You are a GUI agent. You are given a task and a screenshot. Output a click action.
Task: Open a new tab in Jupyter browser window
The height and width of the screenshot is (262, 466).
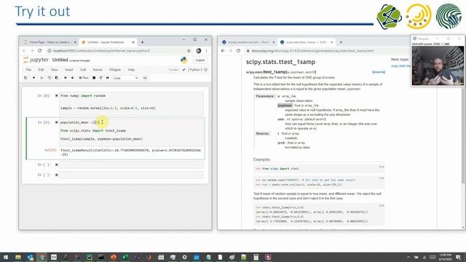(x=143, y=42)
